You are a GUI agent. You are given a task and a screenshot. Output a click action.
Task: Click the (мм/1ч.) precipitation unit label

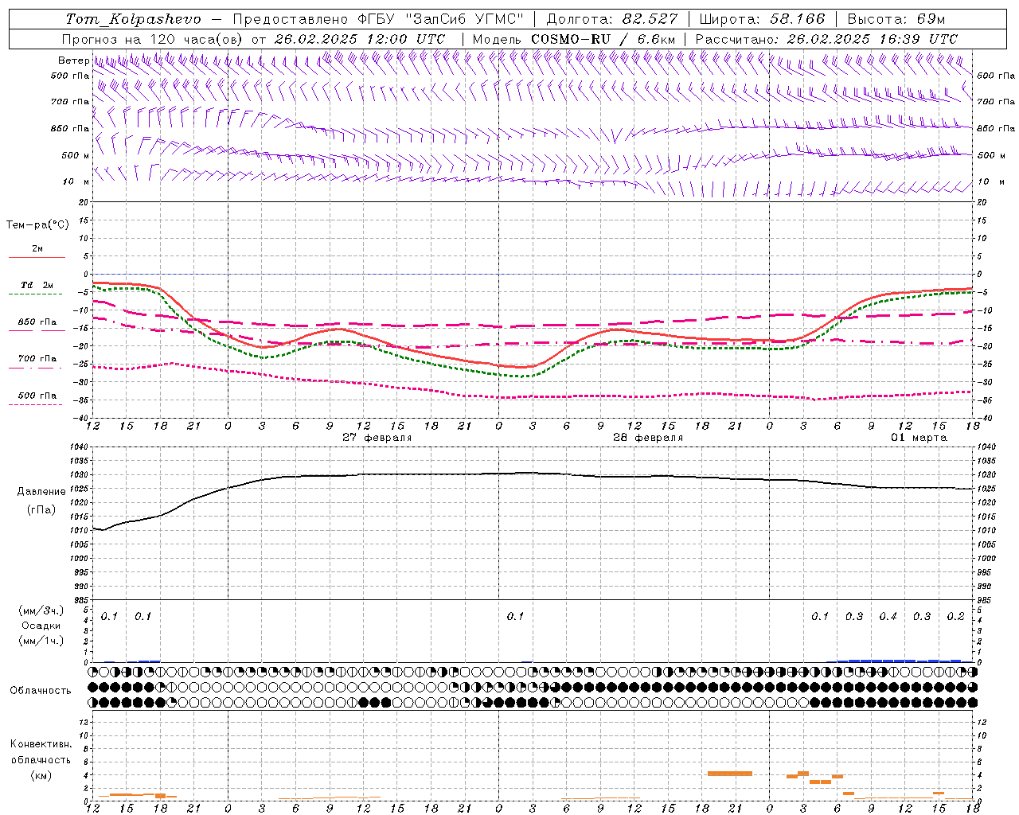click(x=41, y=641)
